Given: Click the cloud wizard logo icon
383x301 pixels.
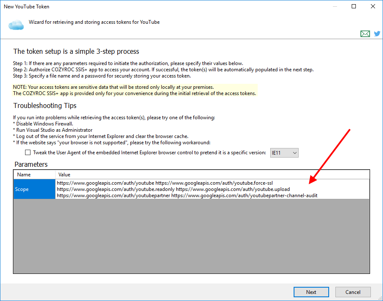Looking at the screenshot, I should click(16, 25).
